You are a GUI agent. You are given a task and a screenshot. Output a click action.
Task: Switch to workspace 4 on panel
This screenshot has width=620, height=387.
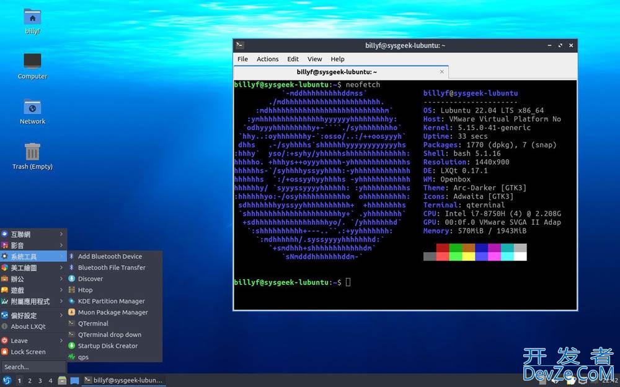point(50,381)
